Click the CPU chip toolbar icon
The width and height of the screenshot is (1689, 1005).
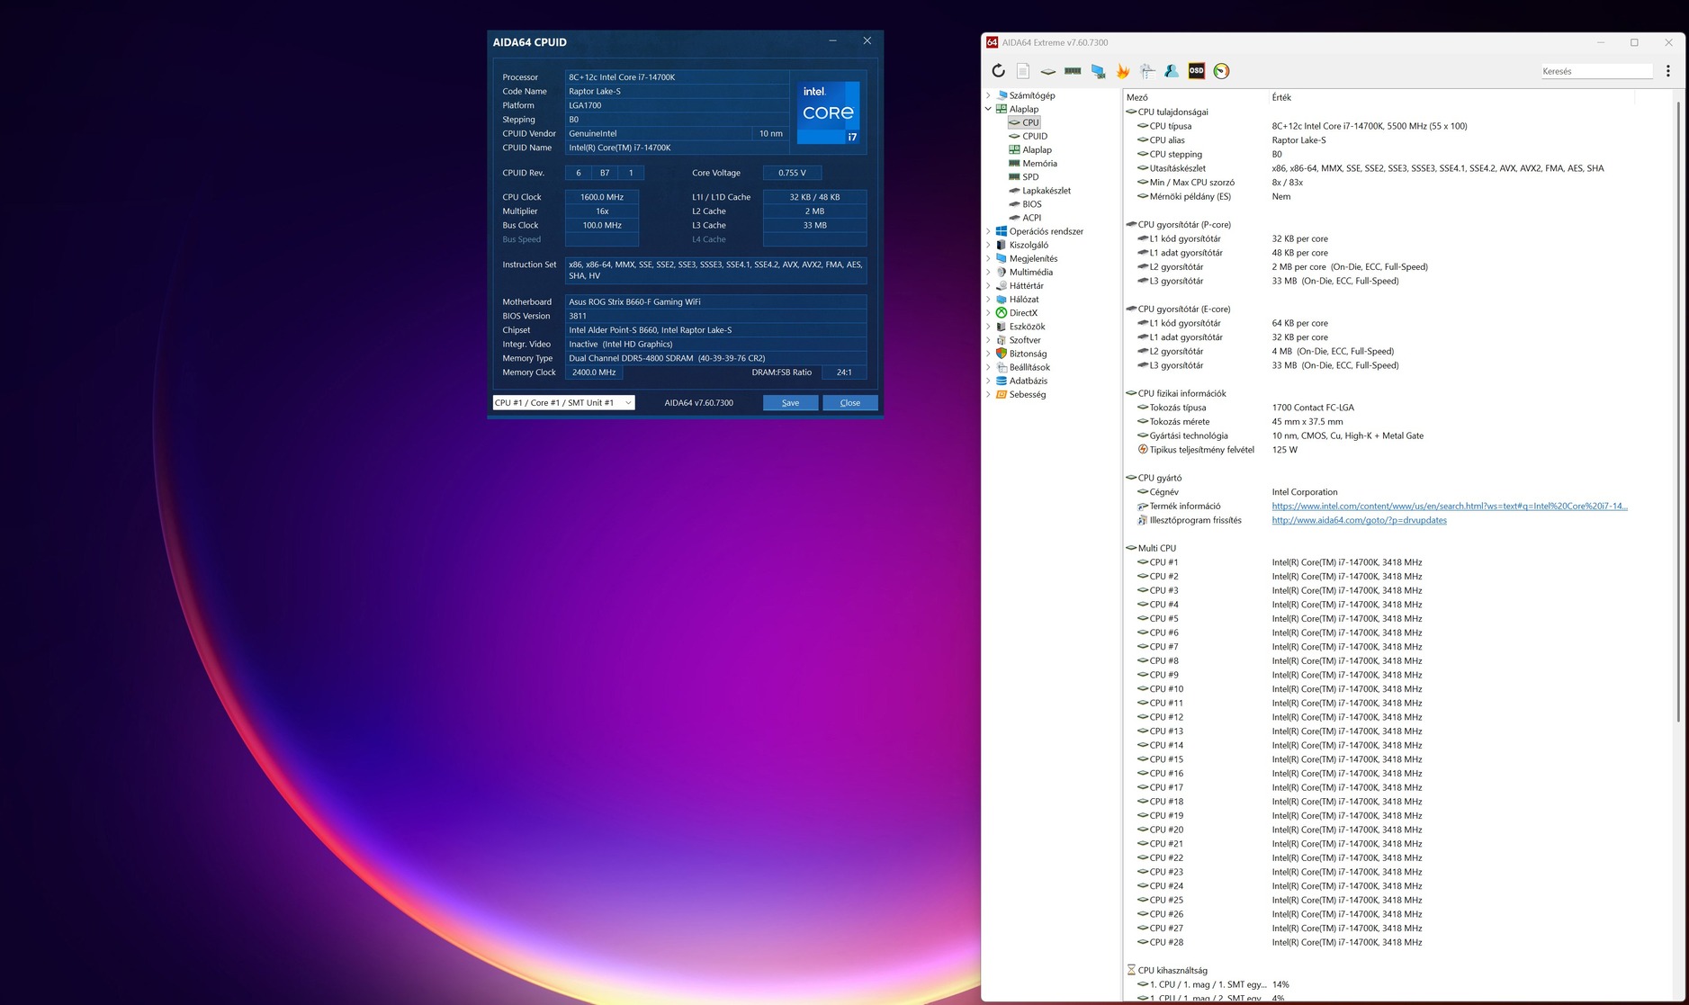1047,71
